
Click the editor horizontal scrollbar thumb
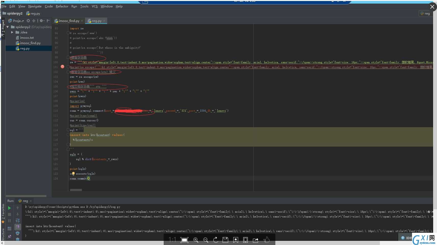tap(76, 190)
